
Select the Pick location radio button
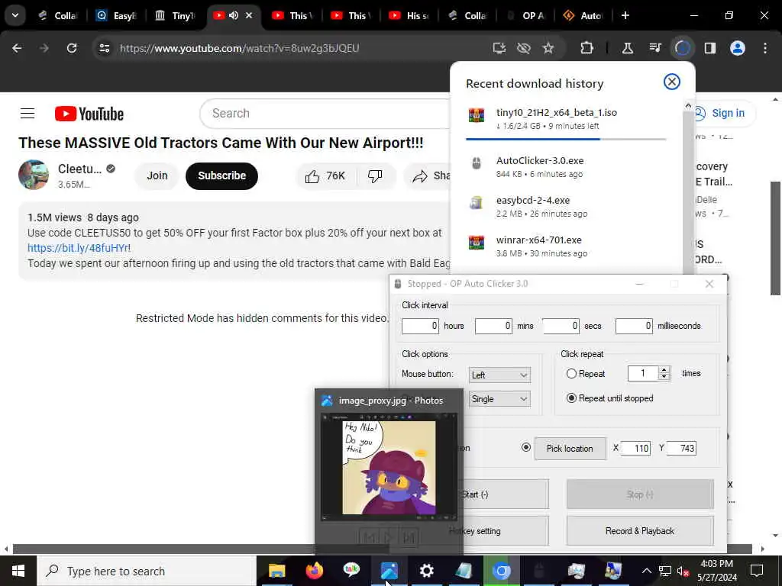[525, 447]
